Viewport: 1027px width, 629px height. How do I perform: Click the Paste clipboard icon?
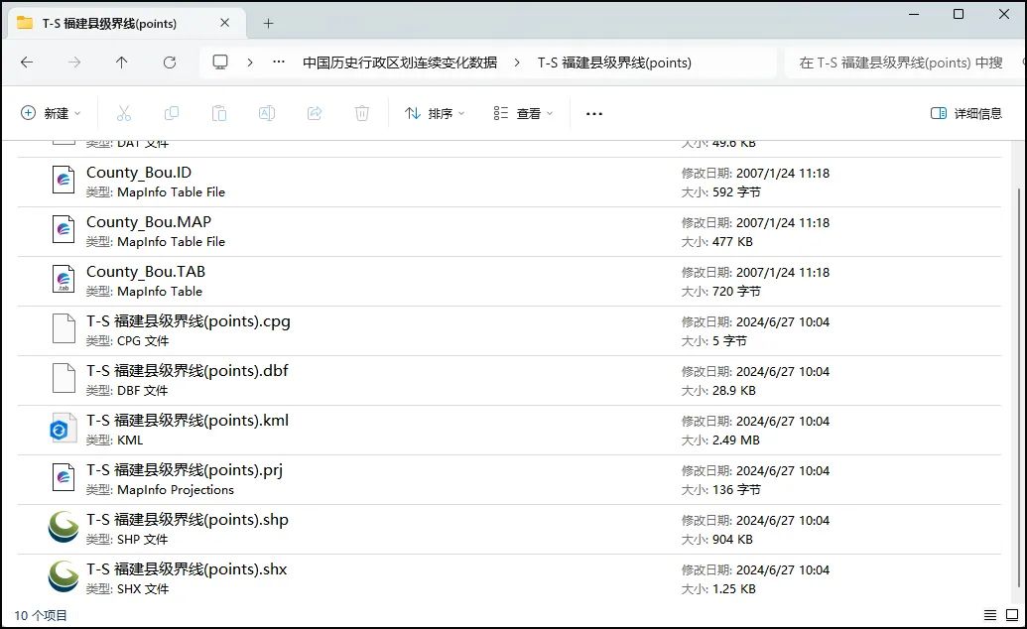point(218,113)
